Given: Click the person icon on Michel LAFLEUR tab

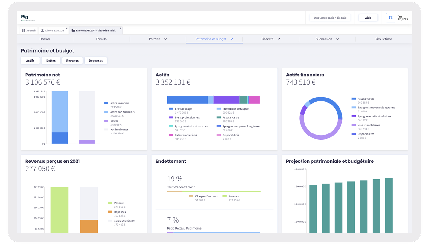Looking at the screenshot, I should pos(43,30).
